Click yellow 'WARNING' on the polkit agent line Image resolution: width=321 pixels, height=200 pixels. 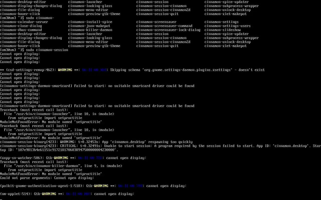(x=101, y=186)
